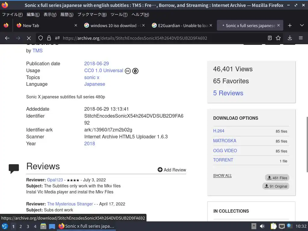The height and width of the screenshot is (231, 308).
Task: Open the 編集(E) menu
Action: tap(33, 14)
